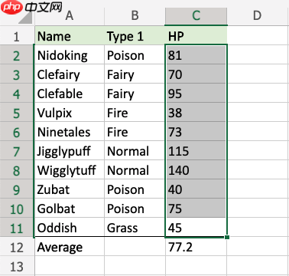
Task: Click the HP value 140 cell
Action: click(196, 170)
